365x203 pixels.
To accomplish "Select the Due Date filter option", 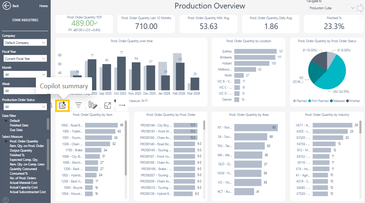I will 16,130.
